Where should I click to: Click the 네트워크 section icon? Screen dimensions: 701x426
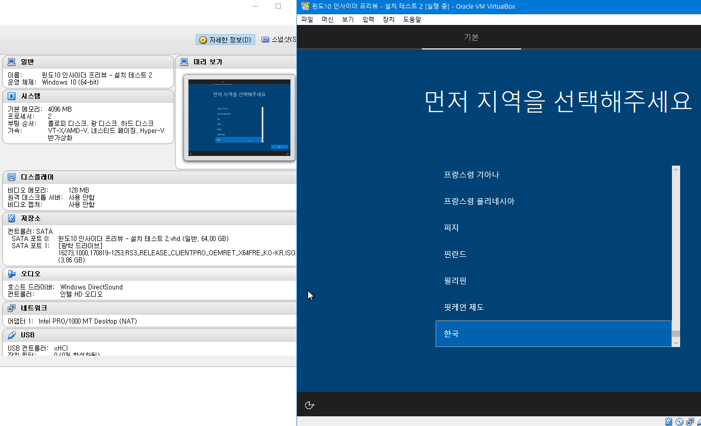[12, 308]
